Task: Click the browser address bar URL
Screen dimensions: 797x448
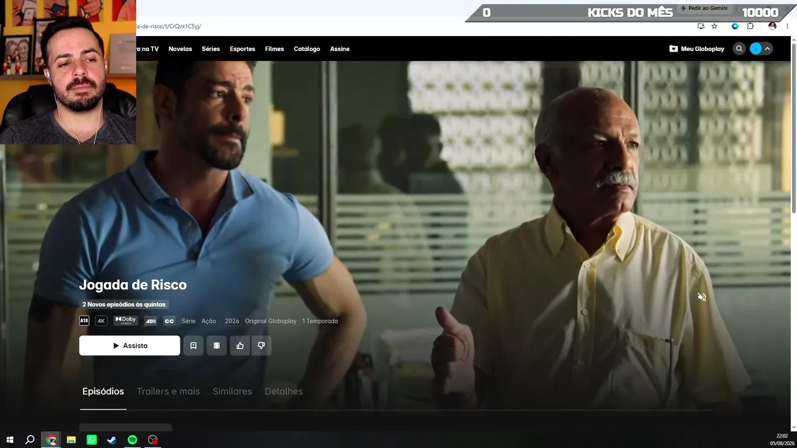Action: click(x=169, y=26)
